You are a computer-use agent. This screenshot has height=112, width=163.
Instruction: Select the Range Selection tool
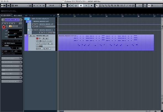[100, 6]
